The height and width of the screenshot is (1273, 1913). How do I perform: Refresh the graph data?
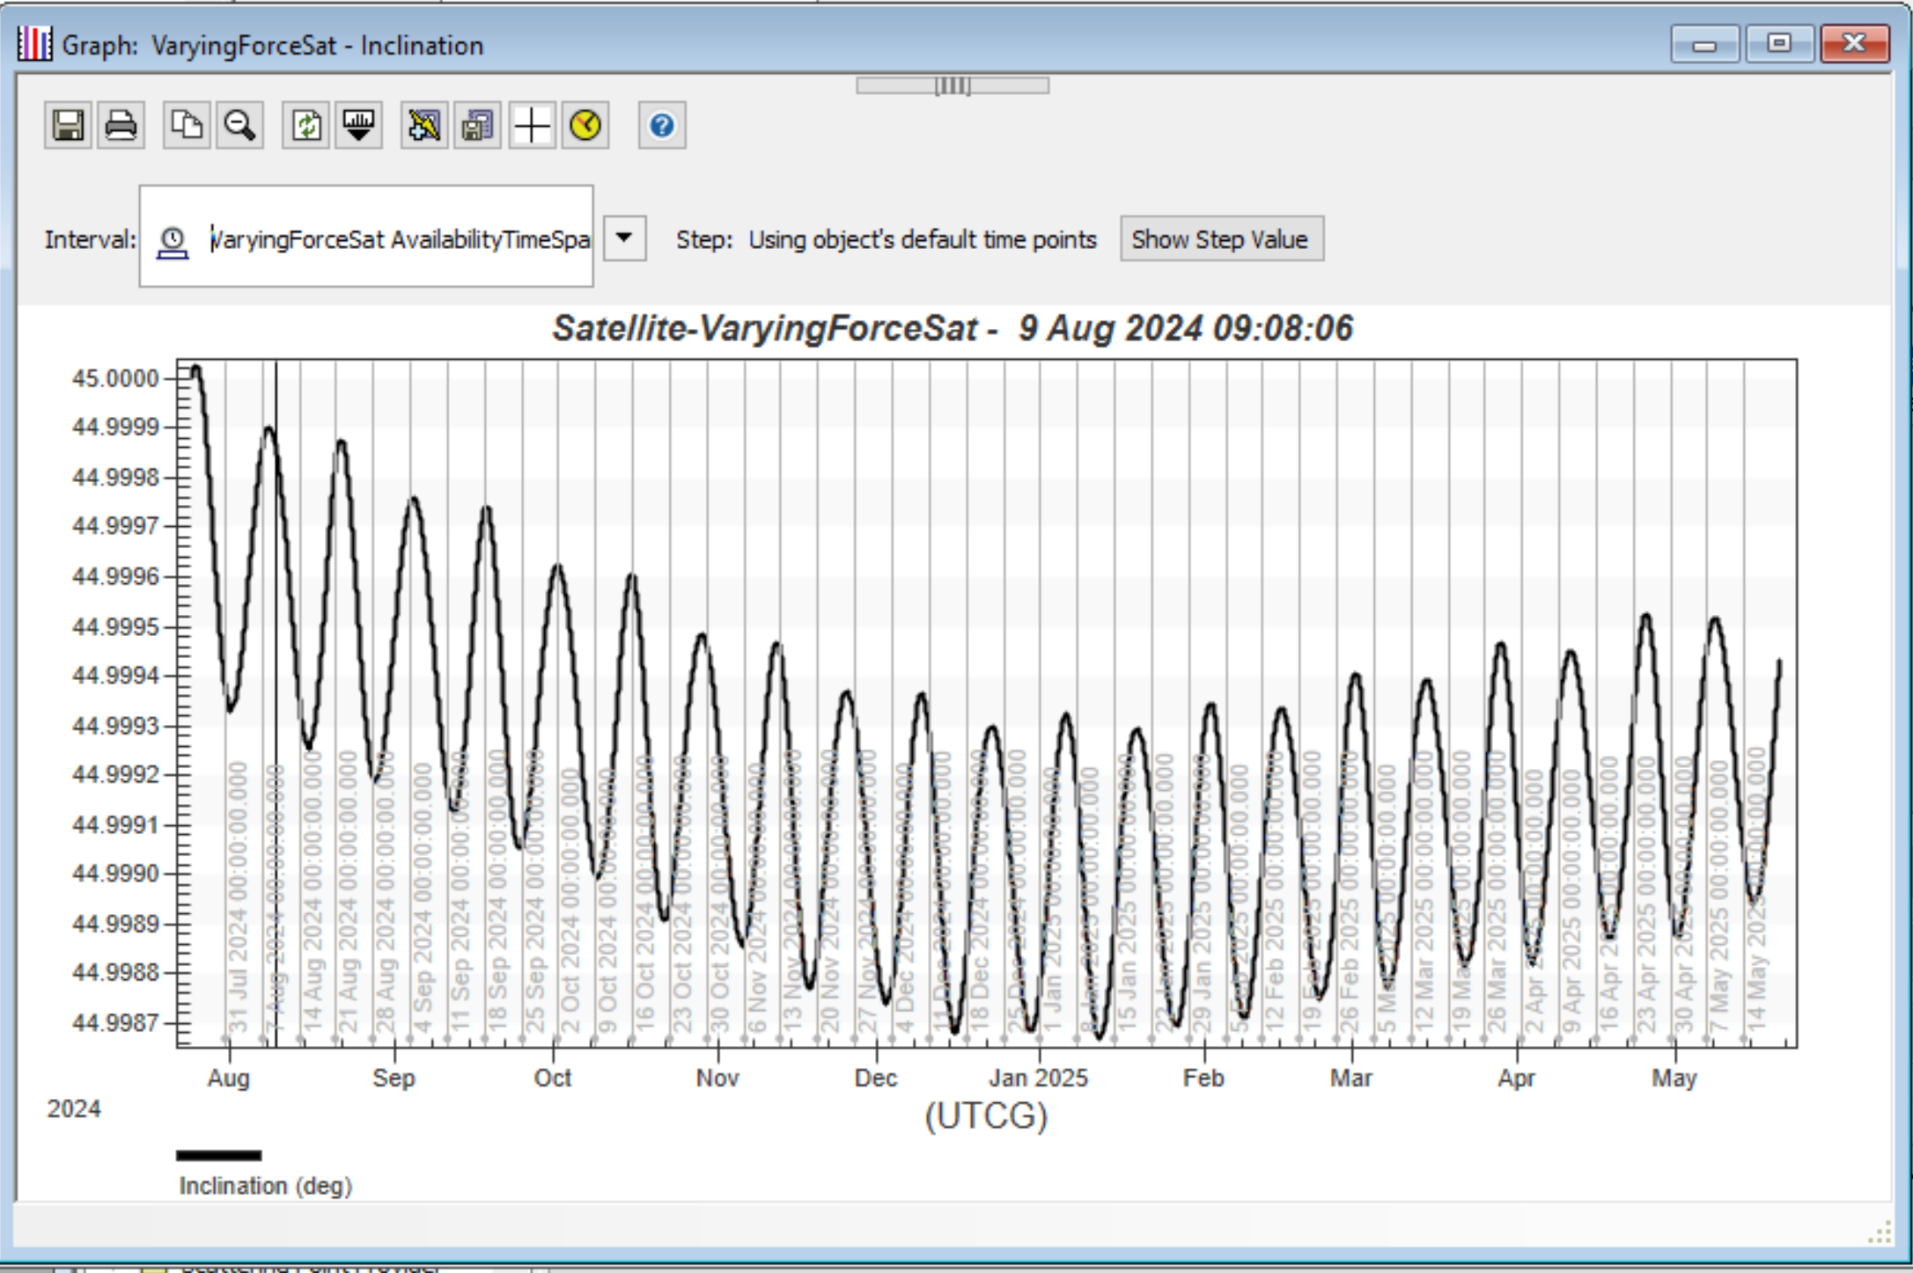click(306, 126)
